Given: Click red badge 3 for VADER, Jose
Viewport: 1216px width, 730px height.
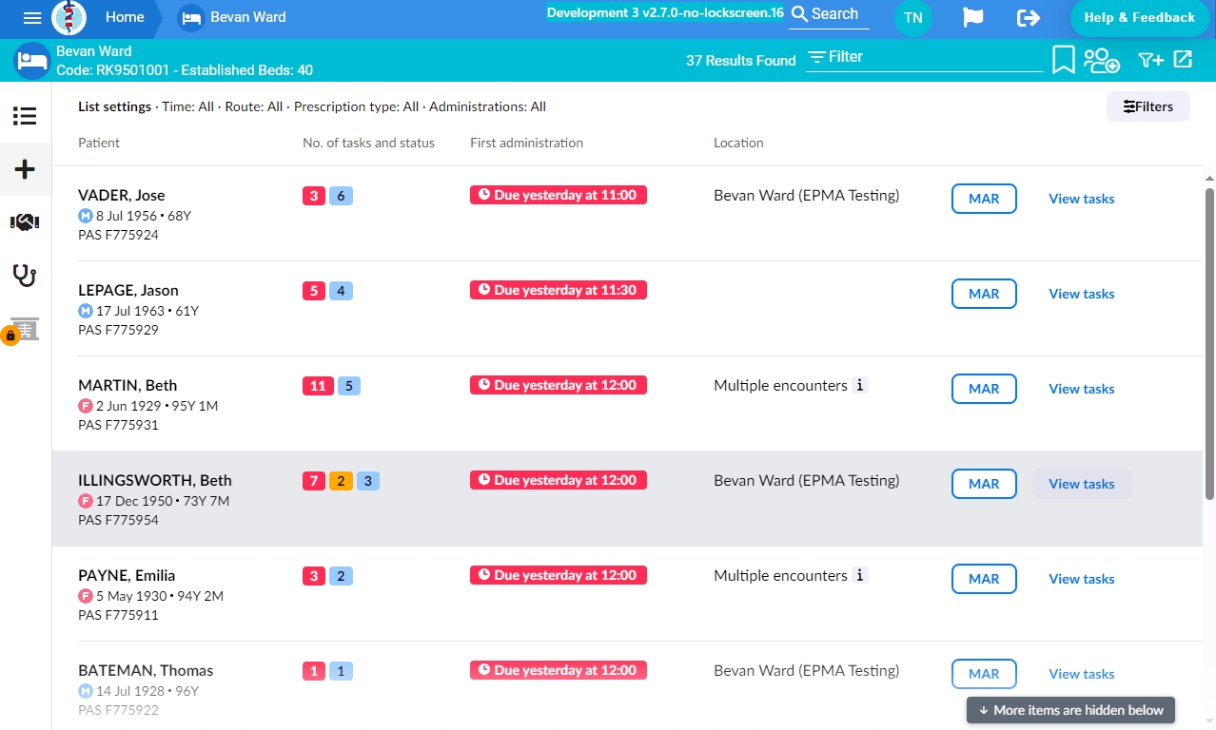Looking at the screenshot, I should (314, 196).
